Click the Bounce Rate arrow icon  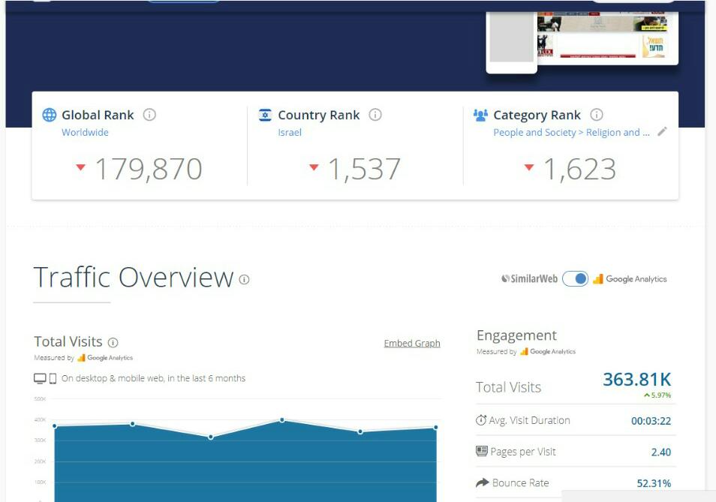(x=482, y=482)
